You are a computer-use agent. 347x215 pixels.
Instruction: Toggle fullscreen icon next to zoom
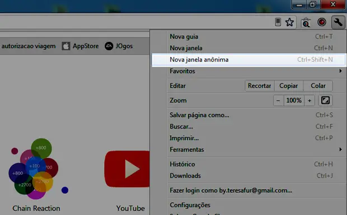[325, 100]
